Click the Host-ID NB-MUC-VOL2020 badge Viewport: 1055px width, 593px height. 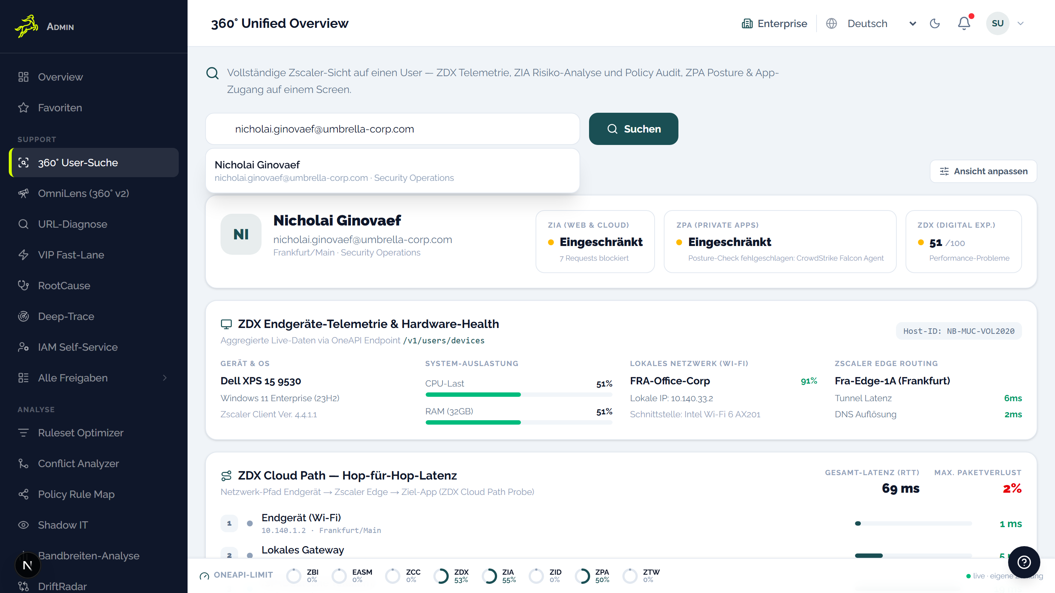tap(959, 331)
